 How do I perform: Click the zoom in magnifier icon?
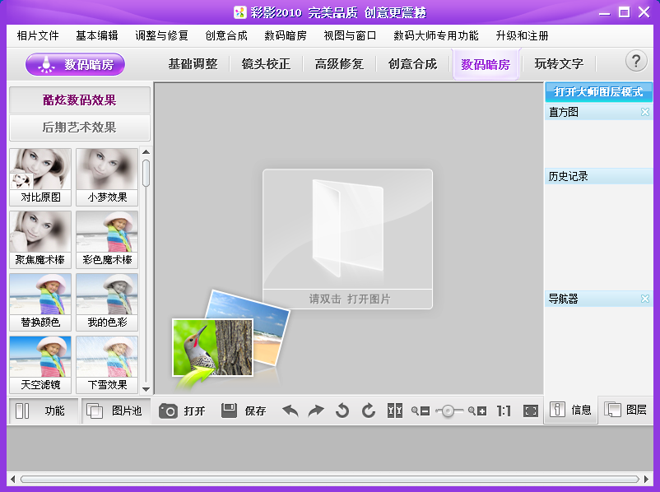point(477,411)
